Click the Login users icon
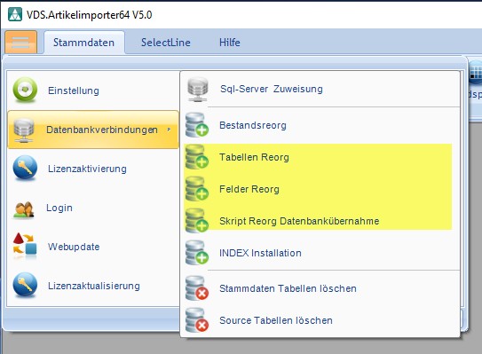Viewport: 482px width, 354px height. pos(24,209)
